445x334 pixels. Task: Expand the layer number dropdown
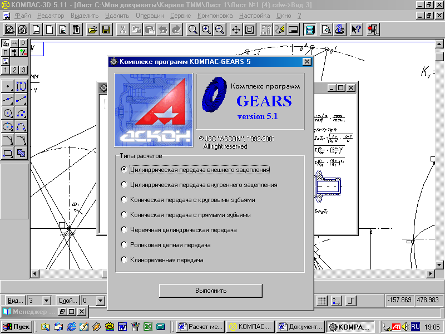click(x=100, y=300)
